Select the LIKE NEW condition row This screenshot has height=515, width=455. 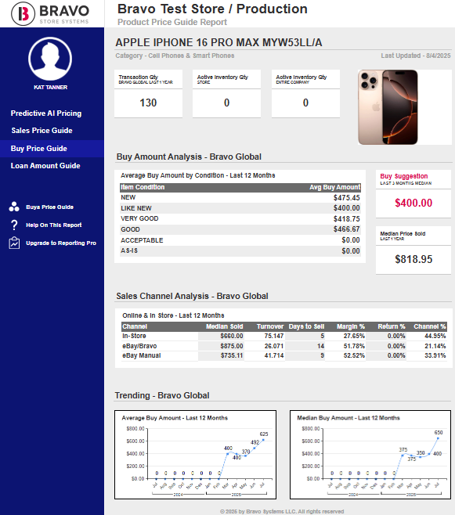click(x=240, y=208)
